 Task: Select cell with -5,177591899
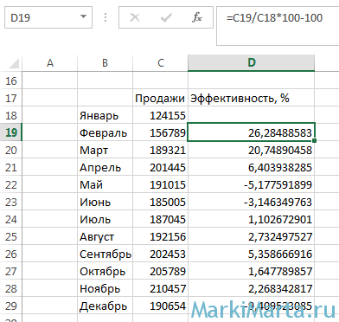tap(252, 184)
